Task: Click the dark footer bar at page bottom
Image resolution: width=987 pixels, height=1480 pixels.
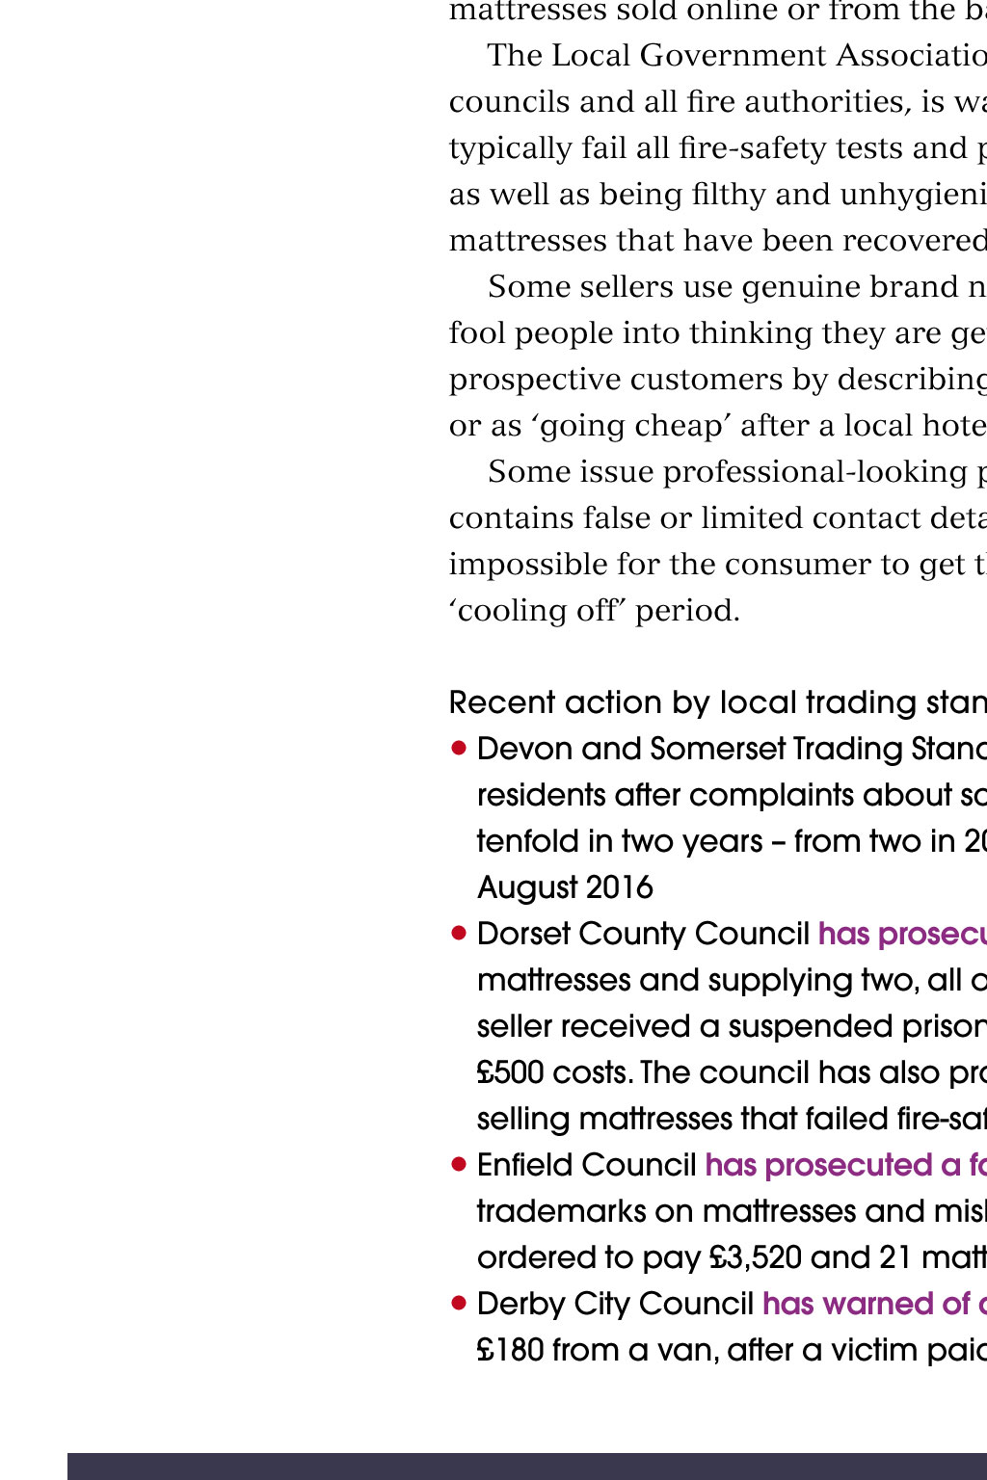Action: point(526,1466)
